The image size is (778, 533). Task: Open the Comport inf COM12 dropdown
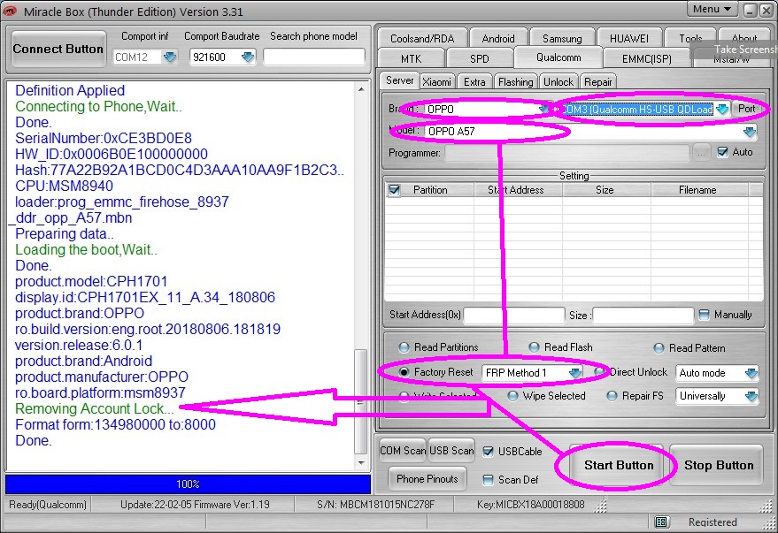170,57
